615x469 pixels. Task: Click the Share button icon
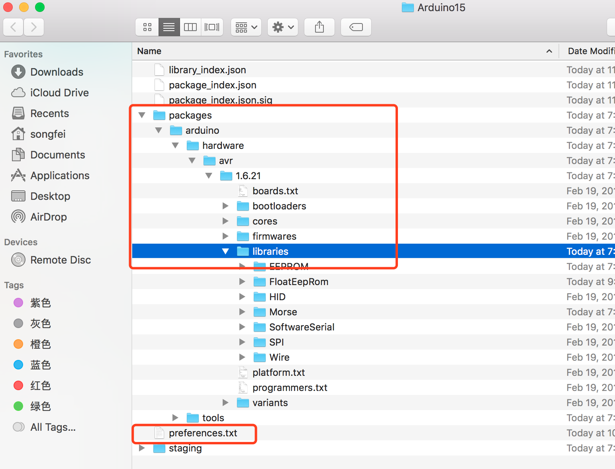pos(319,27)
